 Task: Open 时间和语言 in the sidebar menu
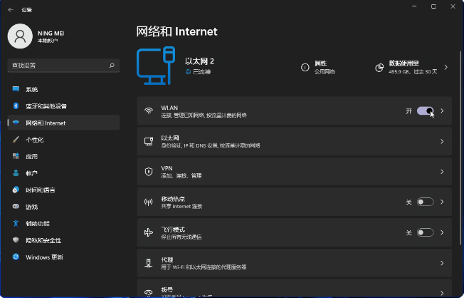(x=41, y=190)
